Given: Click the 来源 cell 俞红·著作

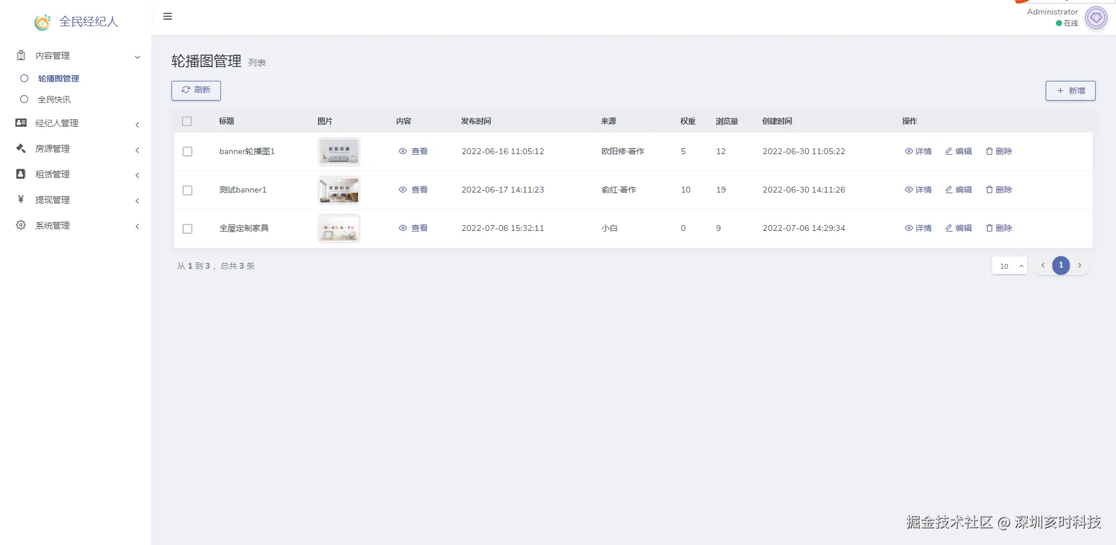Looking at the screenshot, I should tap(618, 190).
